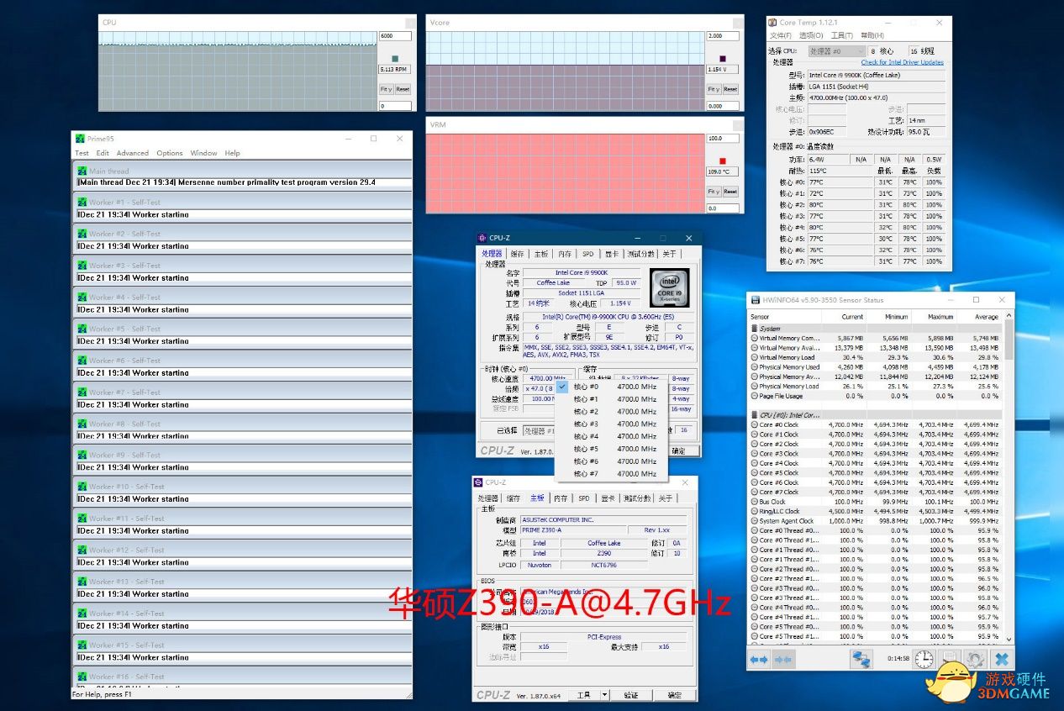The height and width of the screenshot is (711, 1064).
Task: Select checked 核心 #0 entry in core list
Action: (x=586, y=387)
